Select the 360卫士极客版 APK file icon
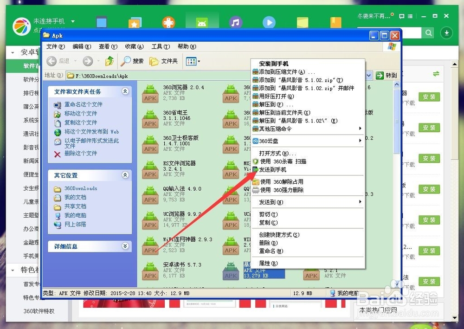Viewport: 464px width, 329px height. click(150, 144)
